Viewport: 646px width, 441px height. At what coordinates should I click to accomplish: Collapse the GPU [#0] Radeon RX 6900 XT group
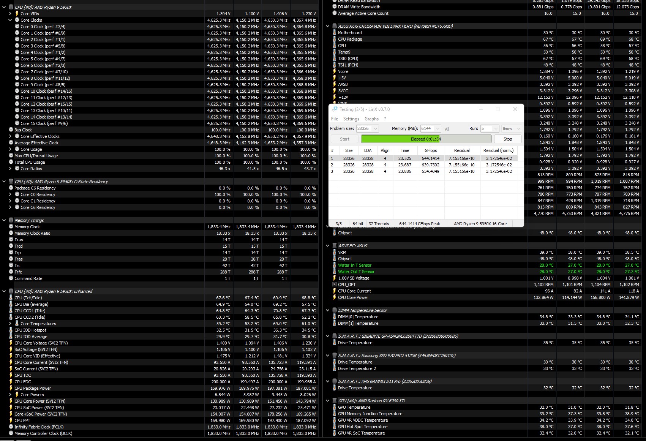click(x=328, y=401)
